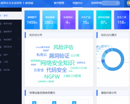Open the 系统管理 menu
This screenshot has width=130, height=104.
coord(96,3)
